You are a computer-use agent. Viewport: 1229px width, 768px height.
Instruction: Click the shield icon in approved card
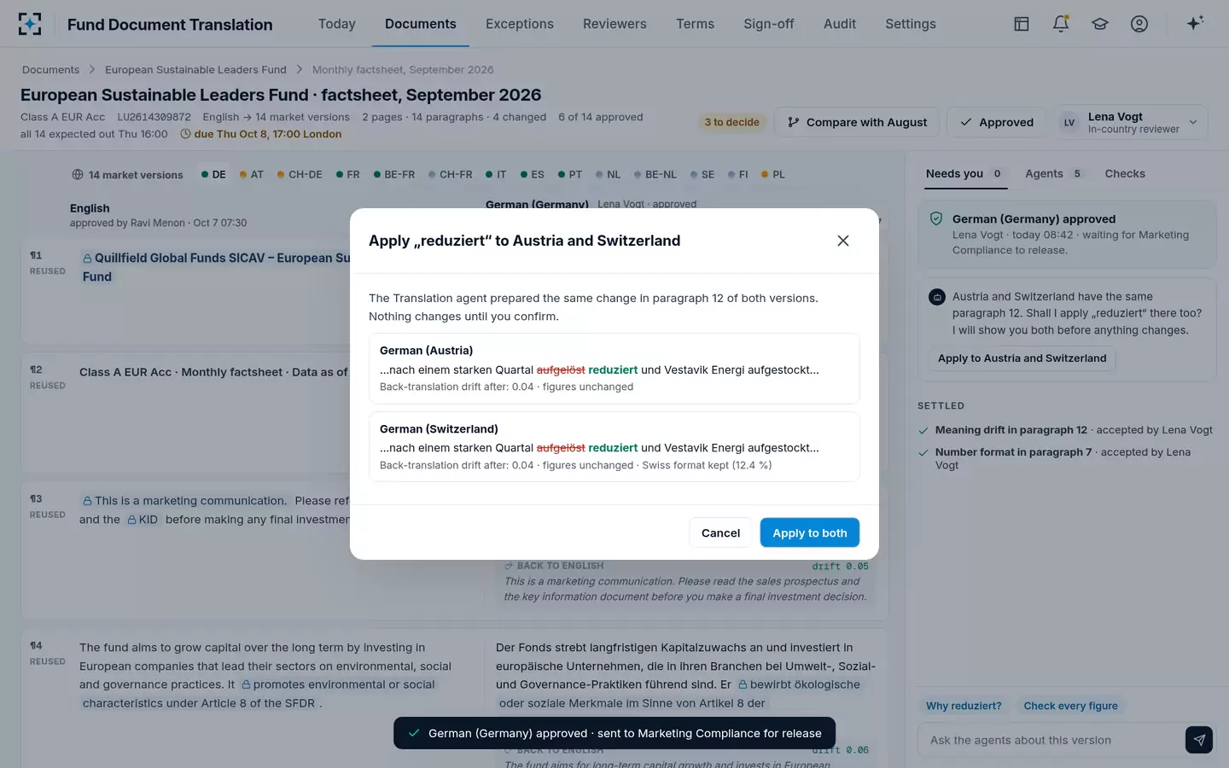pos(936,219)
